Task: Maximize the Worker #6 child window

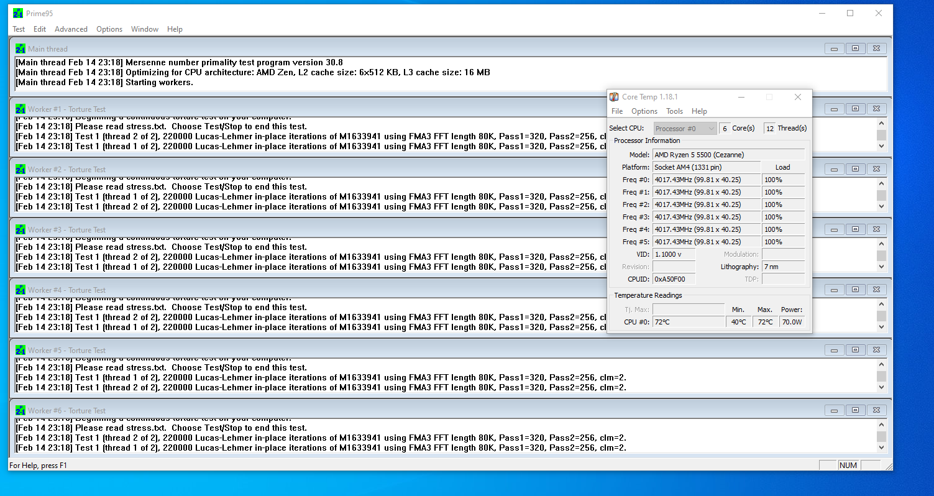Action: pos(855,410)
